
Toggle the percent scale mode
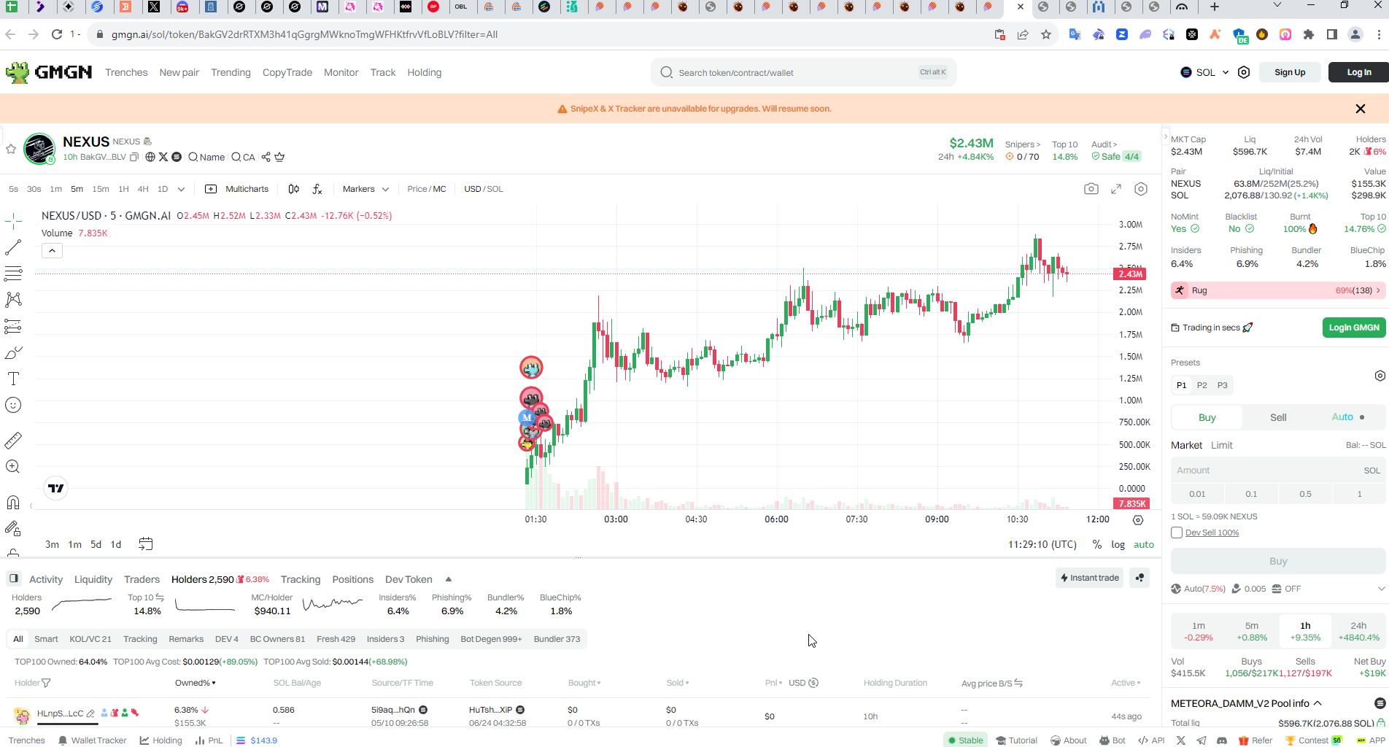1096,544
